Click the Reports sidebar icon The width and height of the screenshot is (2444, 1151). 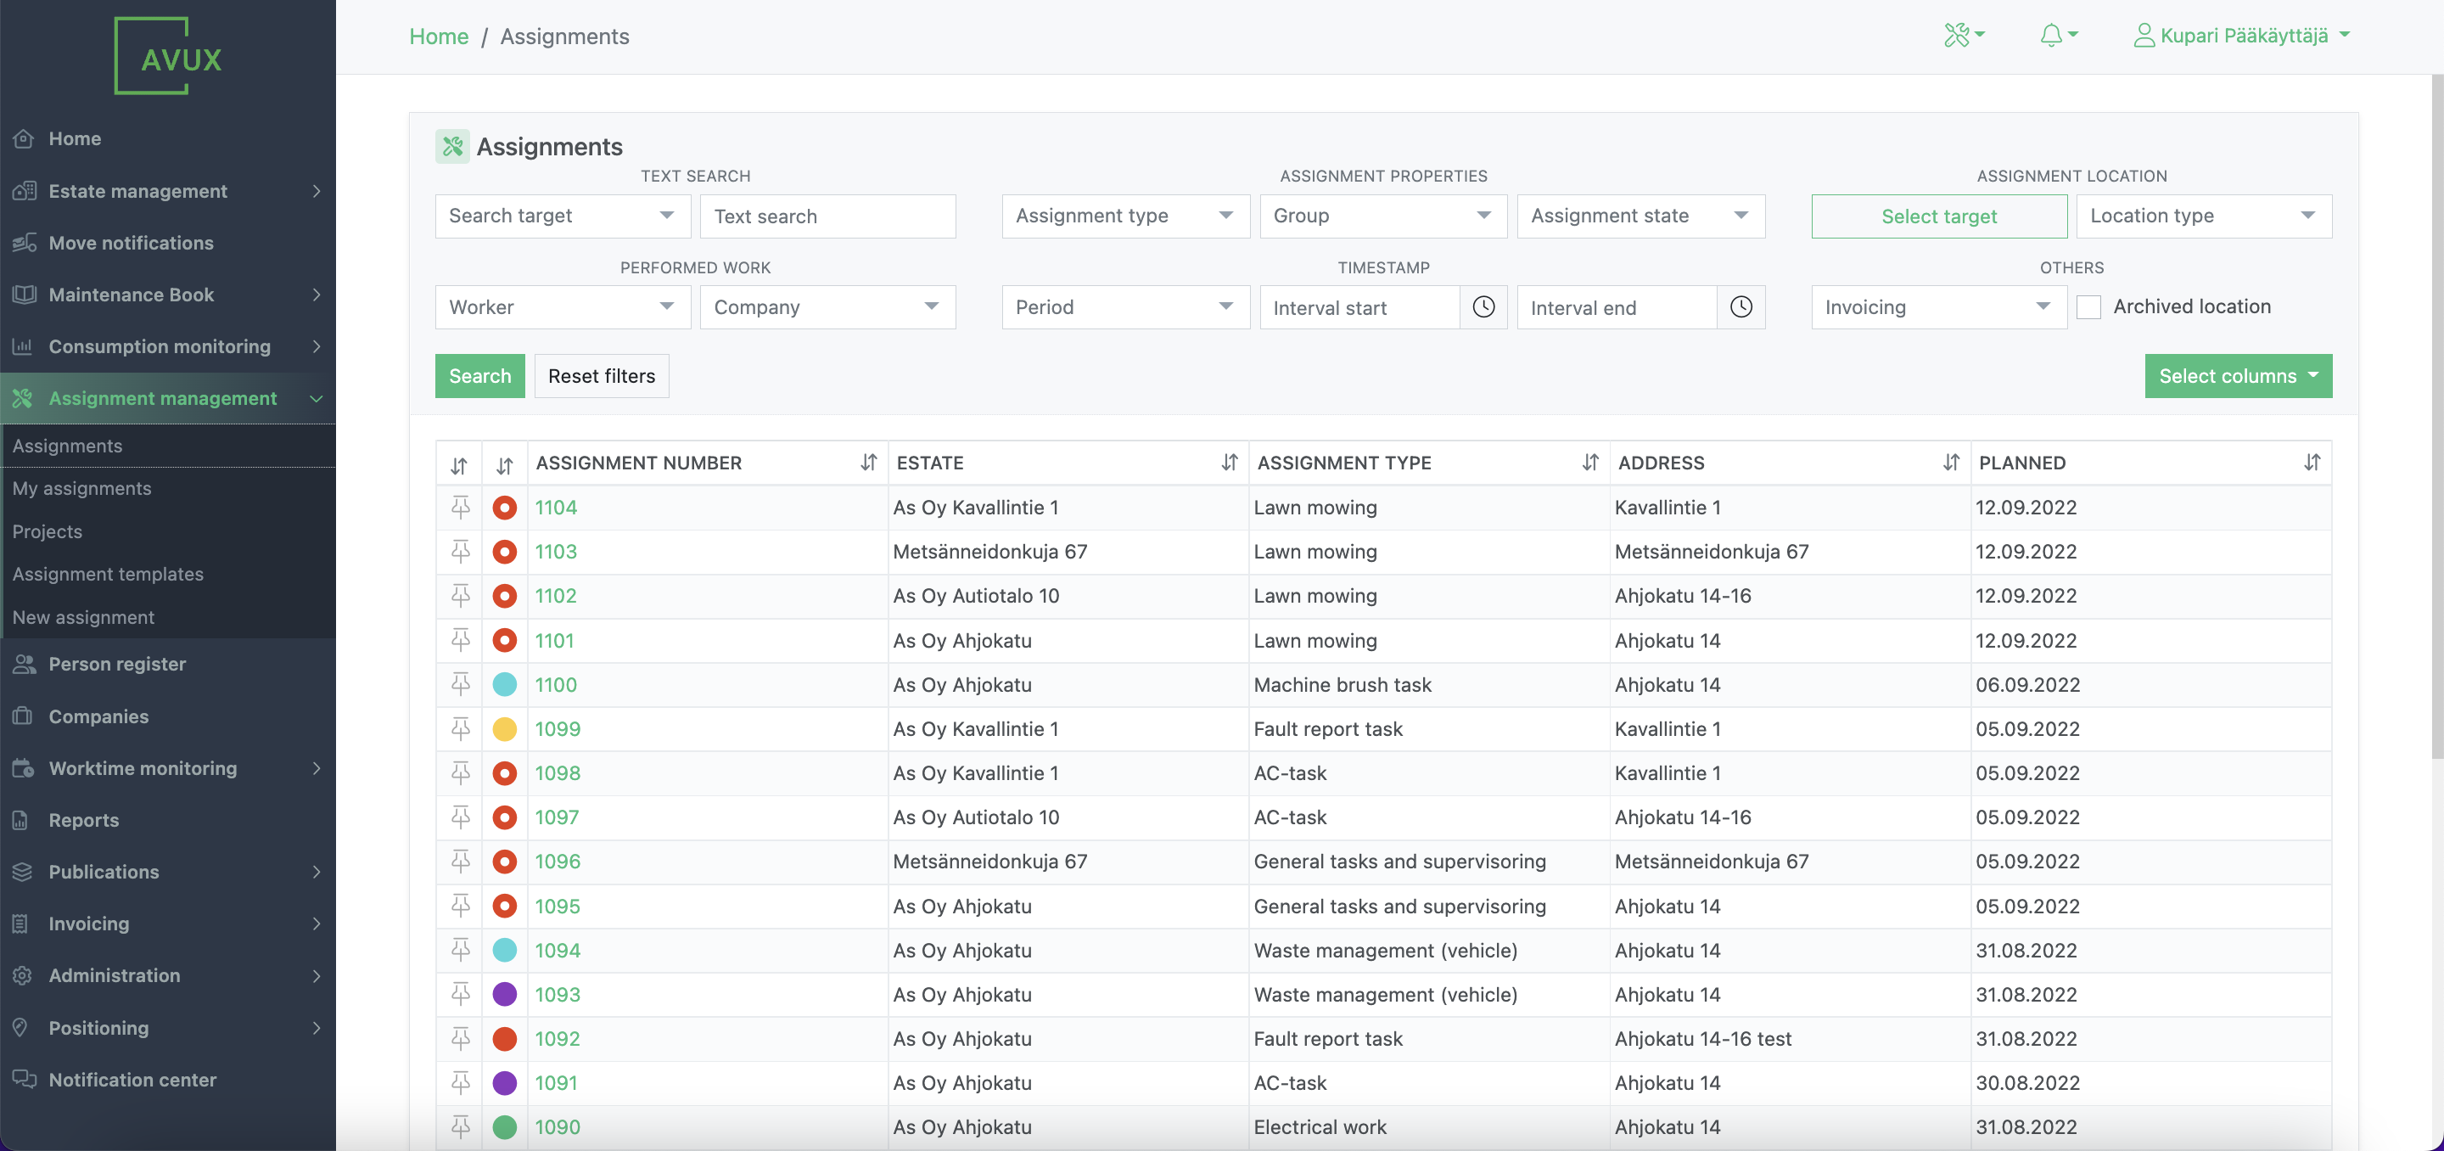(x=24, y=820)
